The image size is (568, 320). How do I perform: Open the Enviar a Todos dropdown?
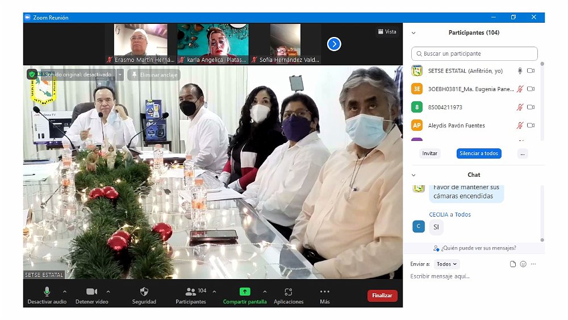(446, 264)
